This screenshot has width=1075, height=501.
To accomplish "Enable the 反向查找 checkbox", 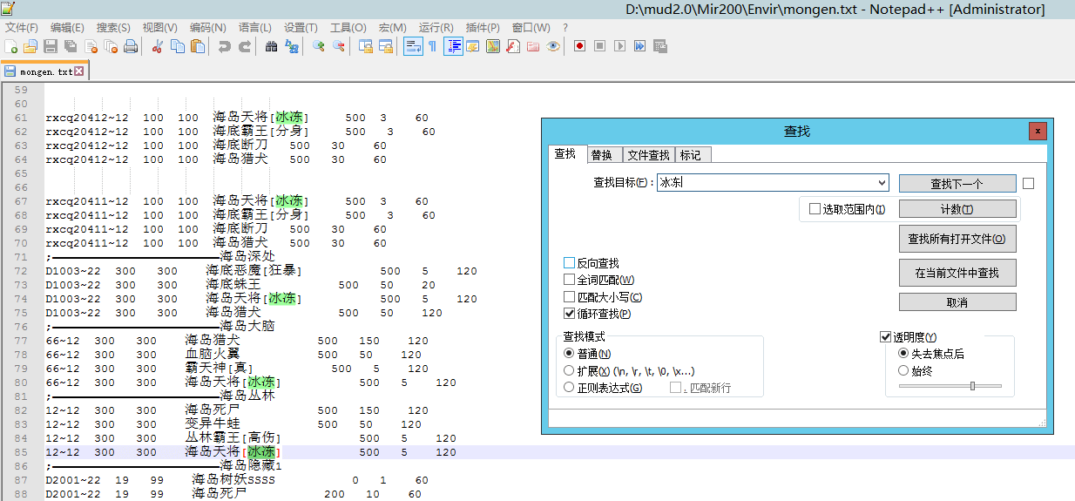I will (570, 263).
